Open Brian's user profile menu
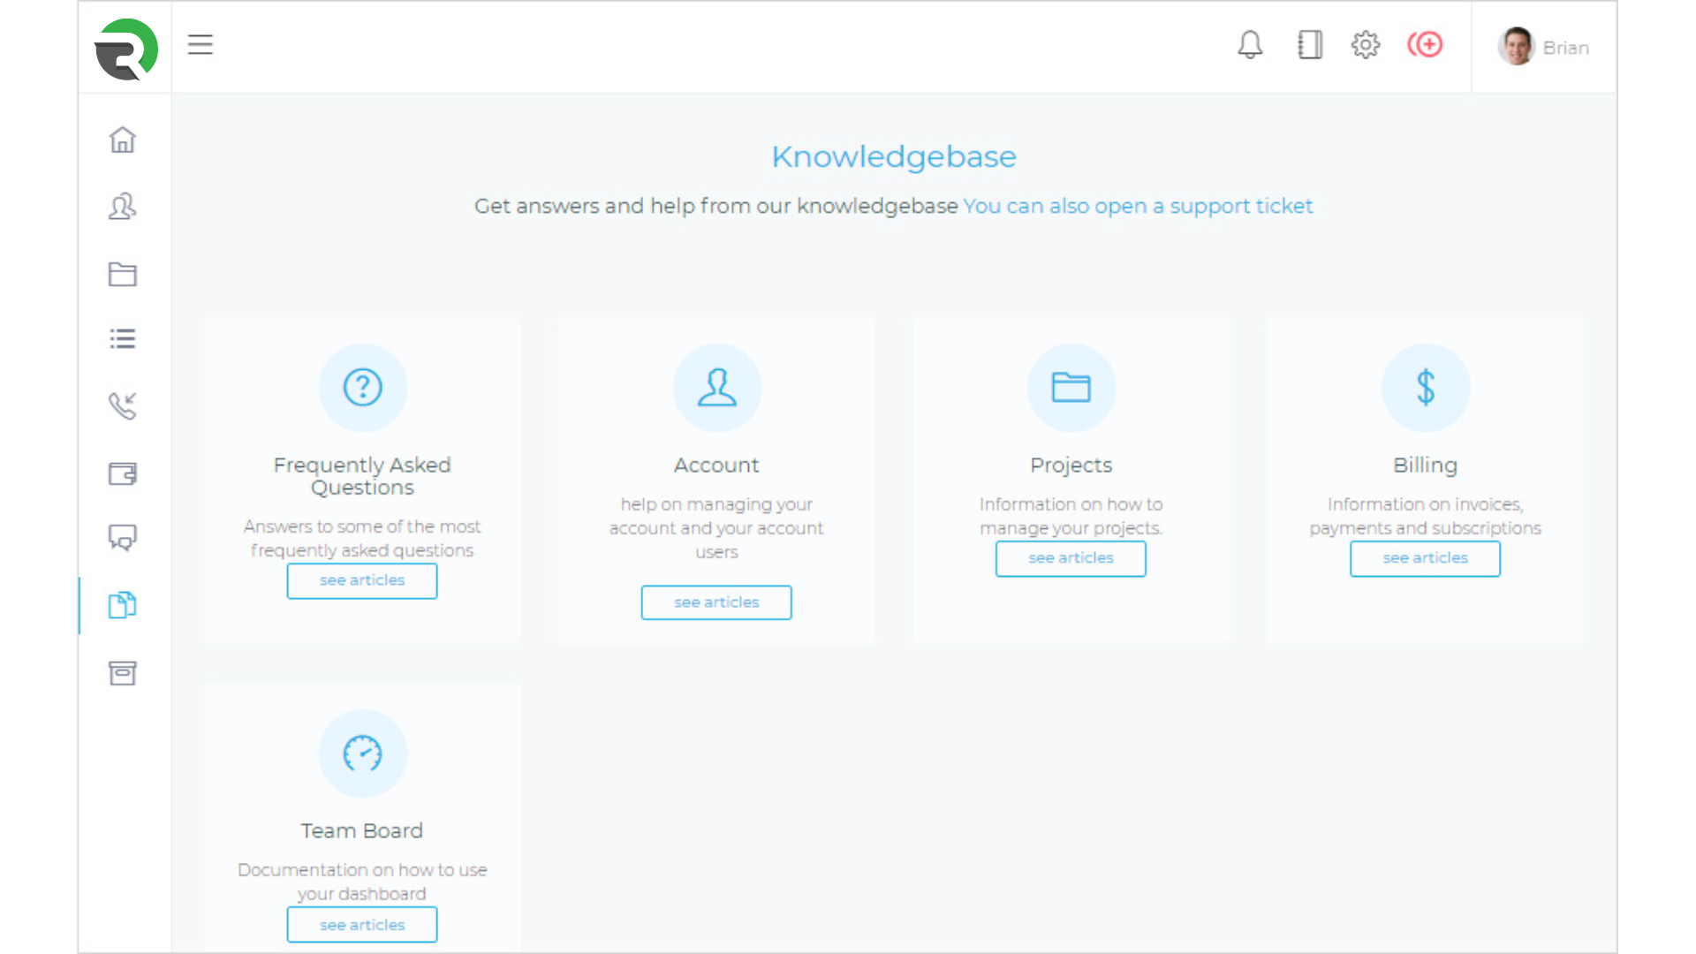This screenshot has height=954, width=1696. tap(1544, 47)
